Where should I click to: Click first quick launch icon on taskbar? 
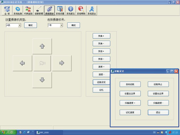[21, 132]
